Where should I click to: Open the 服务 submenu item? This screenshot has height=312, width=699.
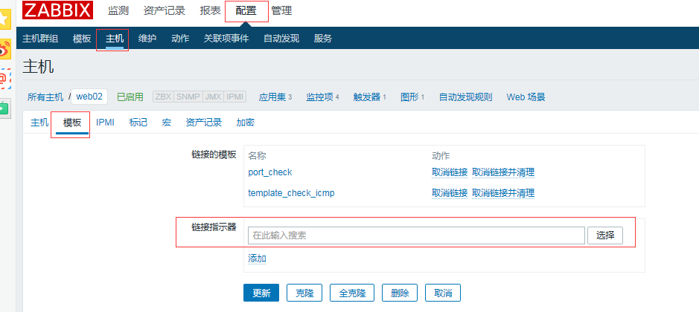tap(323, 39)
